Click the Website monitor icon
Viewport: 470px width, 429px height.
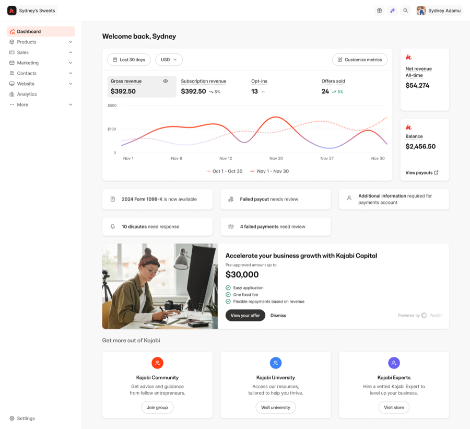pos(12,84)
